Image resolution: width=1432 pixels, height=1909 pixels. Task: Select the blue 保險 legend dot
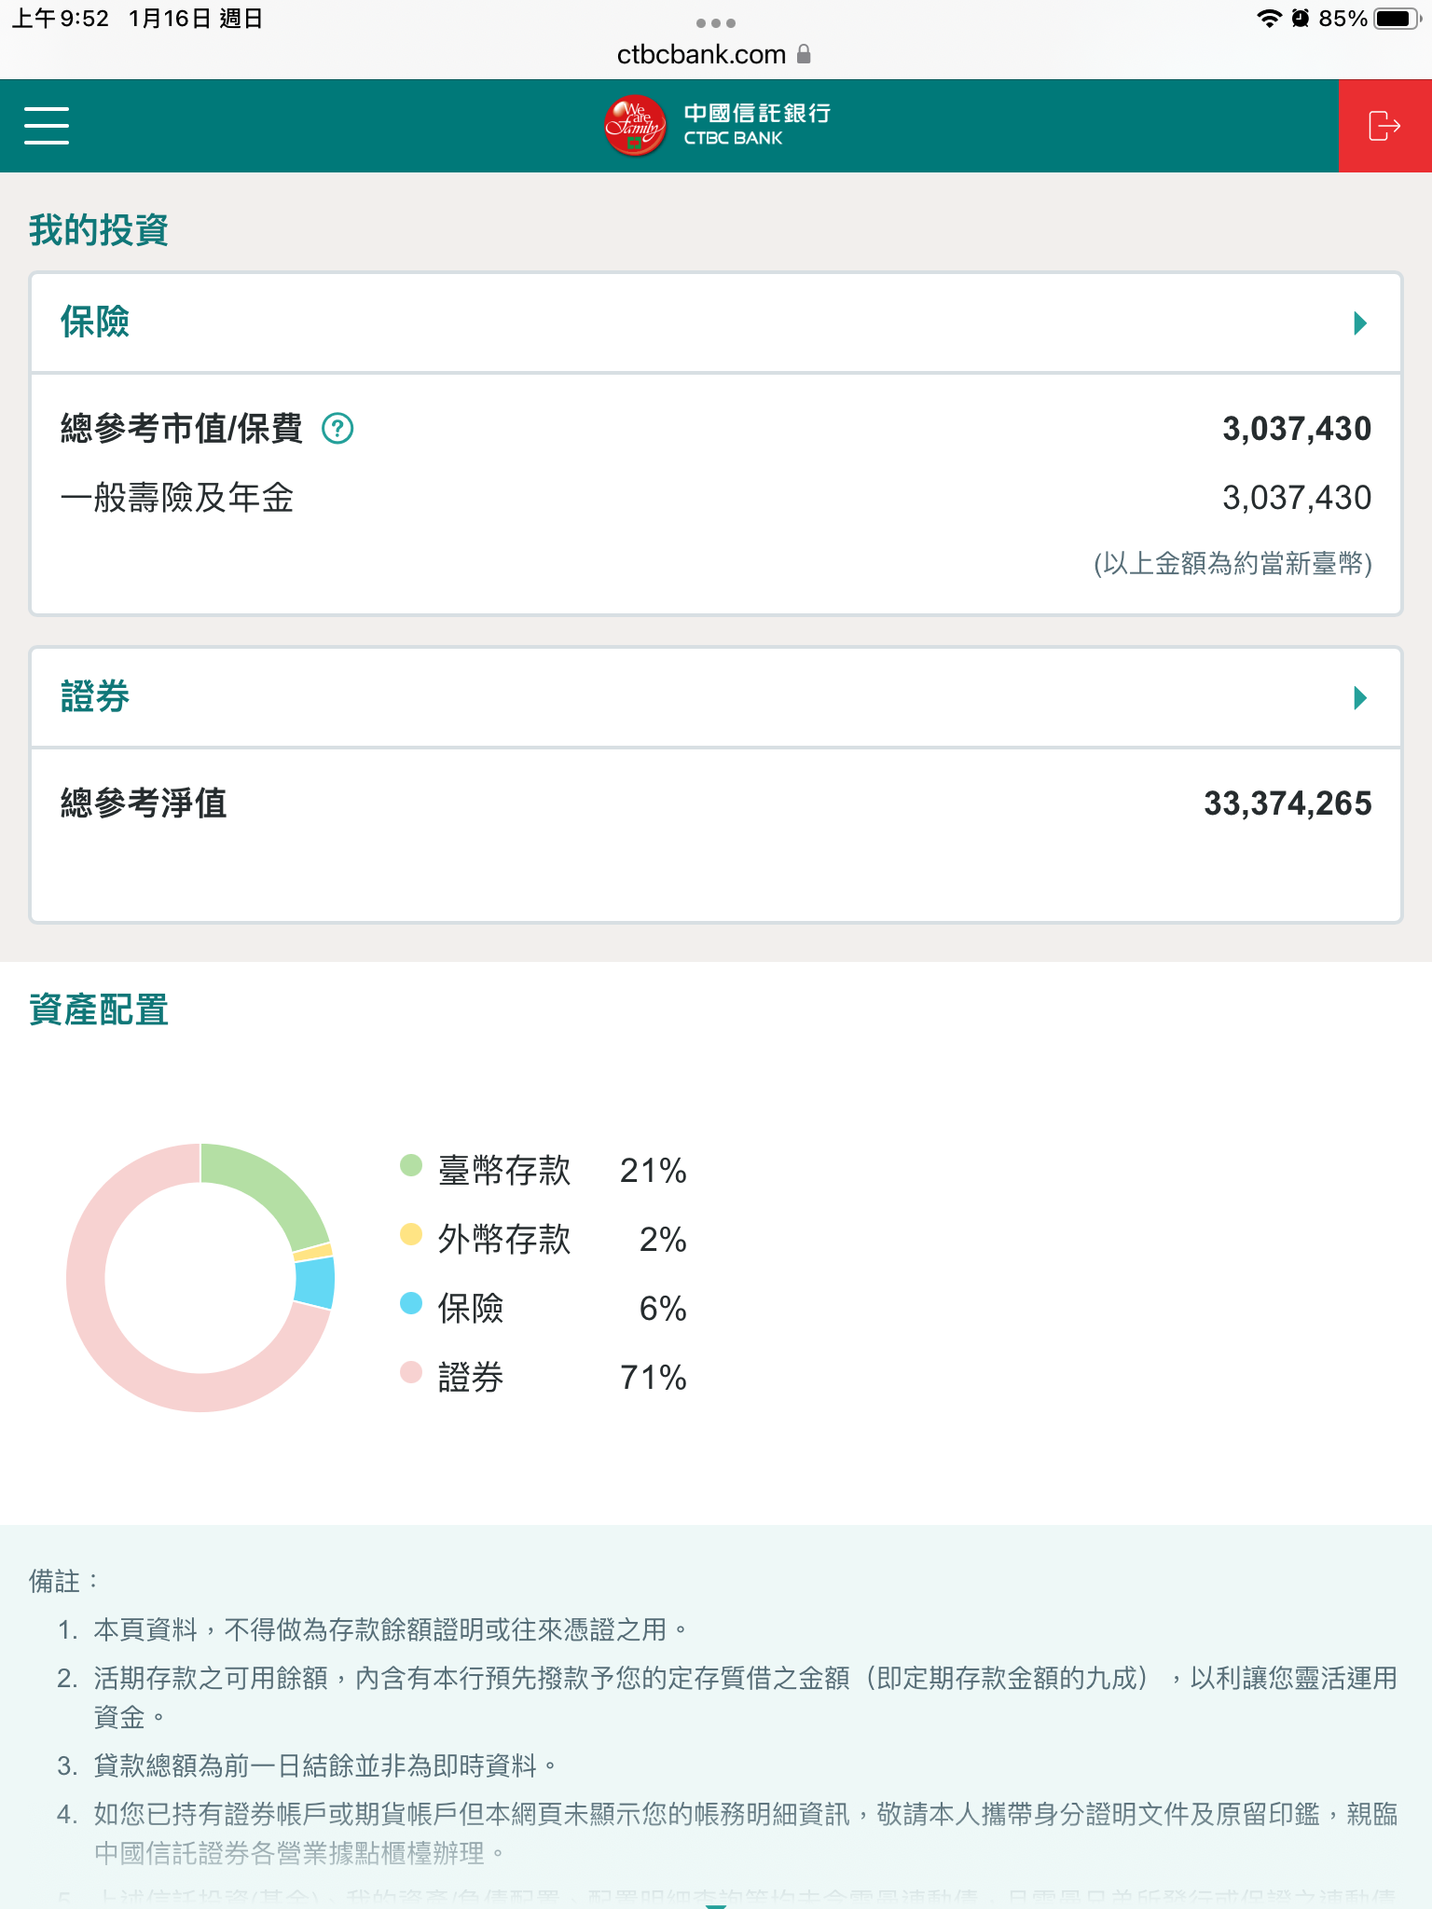pyautogui.click(x=411, y=1303)
